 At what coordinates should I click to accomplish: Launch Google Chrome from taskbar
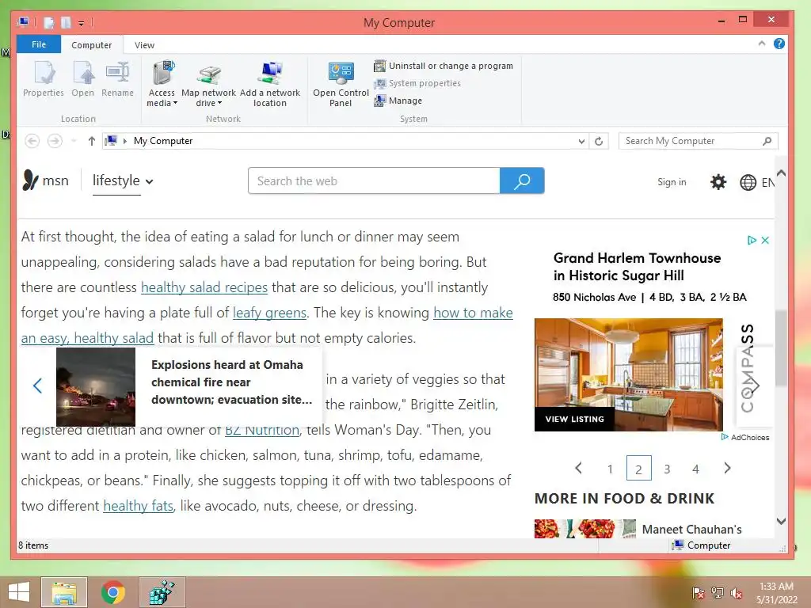tap(112, 592)
